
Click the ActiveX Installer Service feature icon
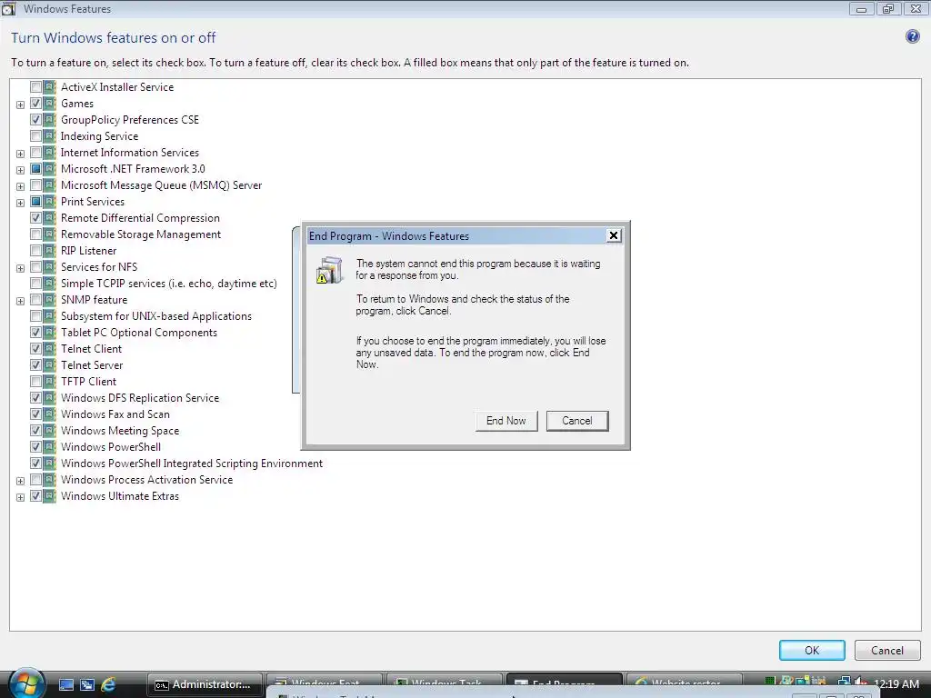[50, 86]
